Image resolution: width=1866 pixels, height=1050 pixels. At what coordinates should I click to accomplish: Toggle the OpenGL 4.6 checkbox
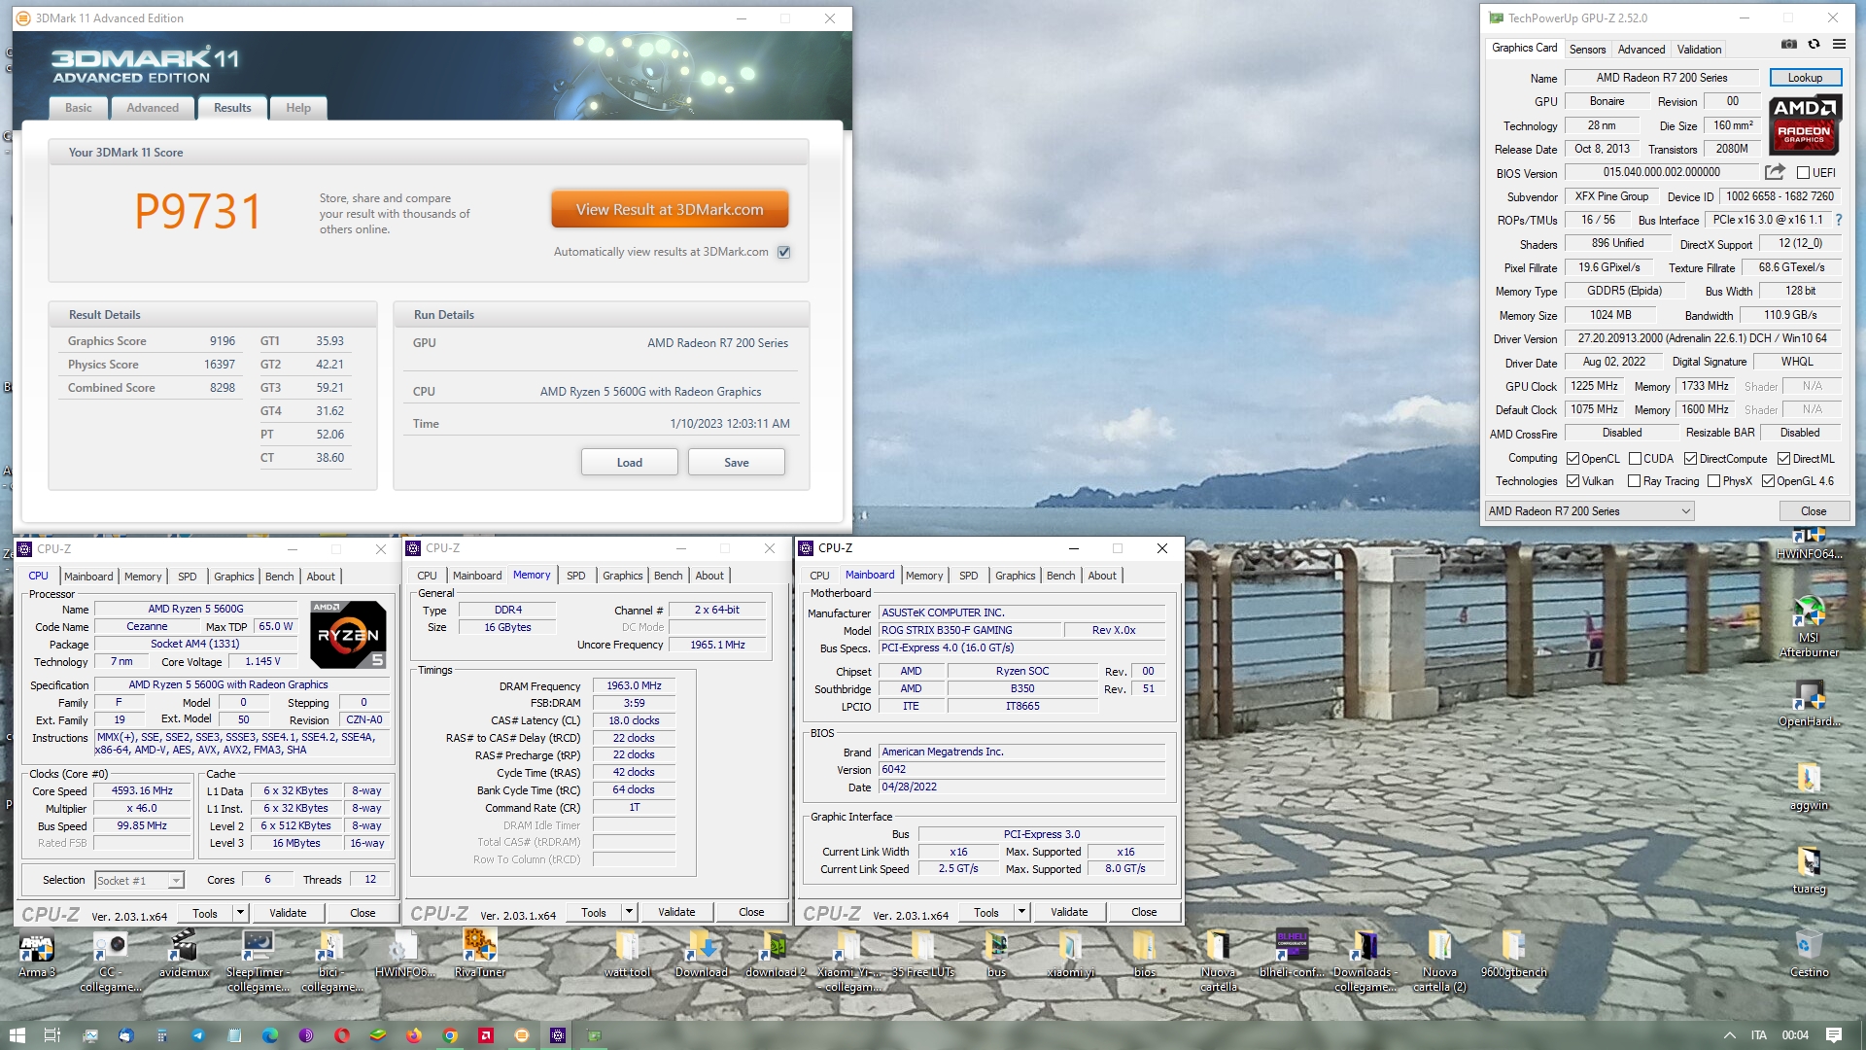(x=1768, y=481)
